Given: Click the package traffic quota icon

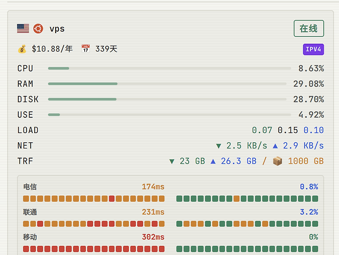Looking at the screenshot, I should 277,161.
